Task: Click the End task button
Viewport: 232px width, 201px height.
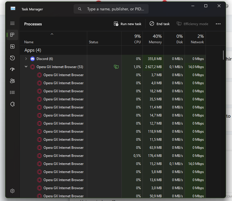Action: coord(159,24)
